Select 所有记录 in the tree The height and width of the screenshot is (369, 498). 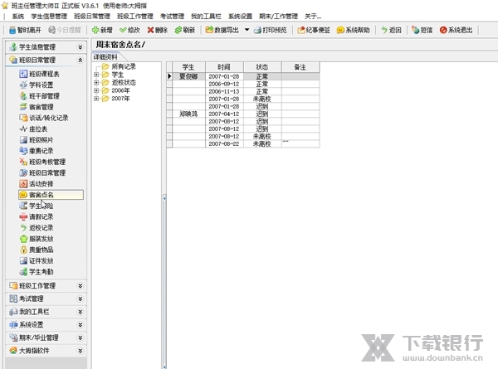124,66
